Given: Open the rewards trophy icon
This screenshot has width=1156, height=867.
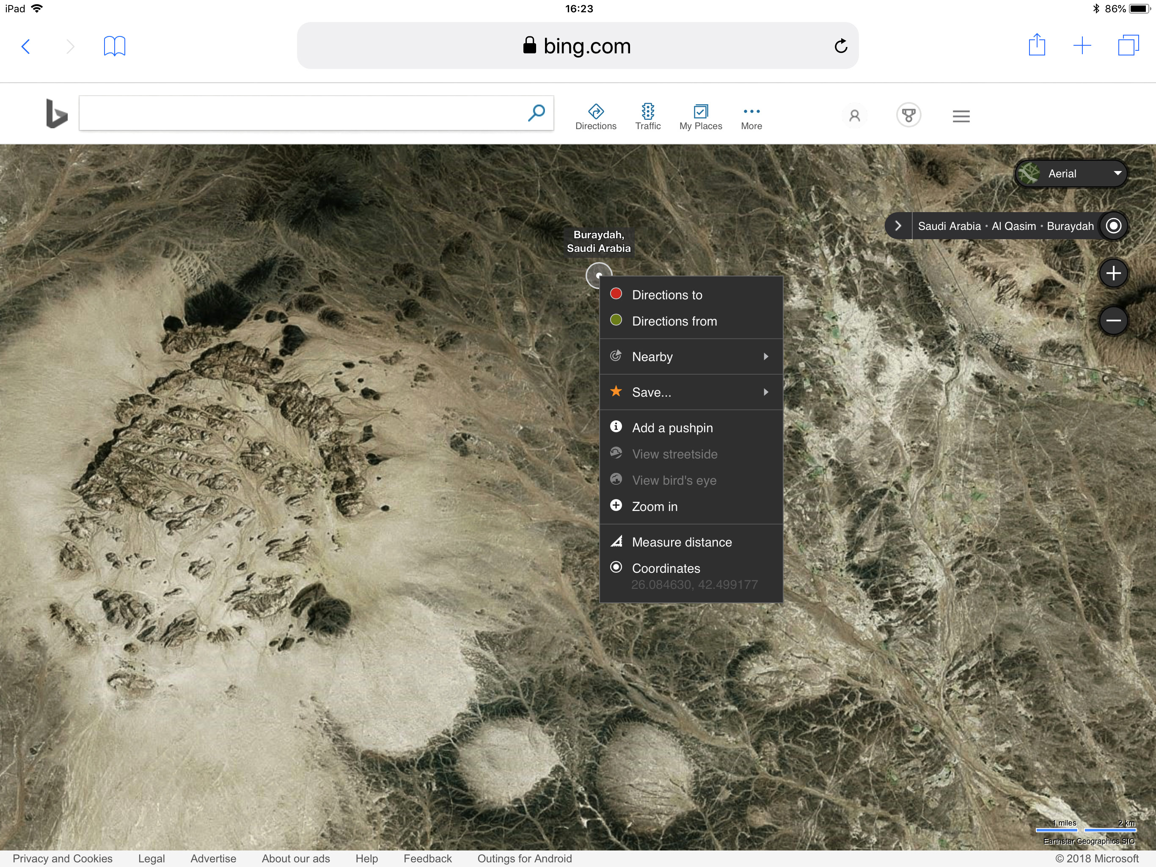Looking at the screenshot, I should (x=908, y=115).
